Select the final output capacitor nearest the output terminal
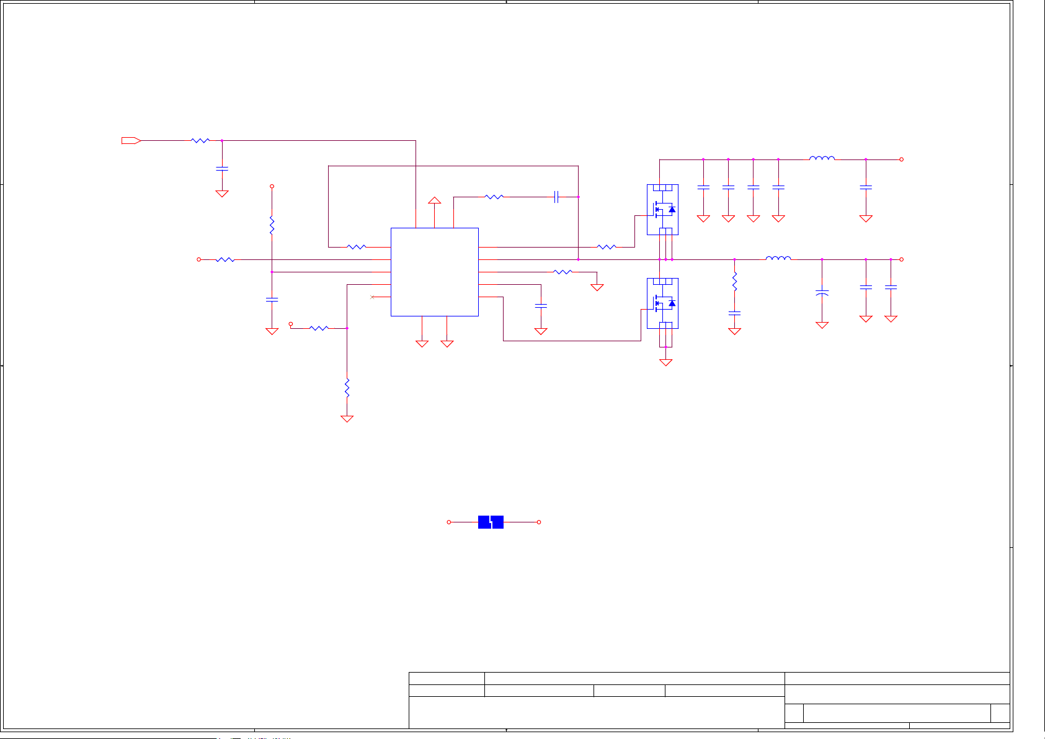Image resolution: width=1045 pixels, height=739 pixels. (x=891, y=287)
